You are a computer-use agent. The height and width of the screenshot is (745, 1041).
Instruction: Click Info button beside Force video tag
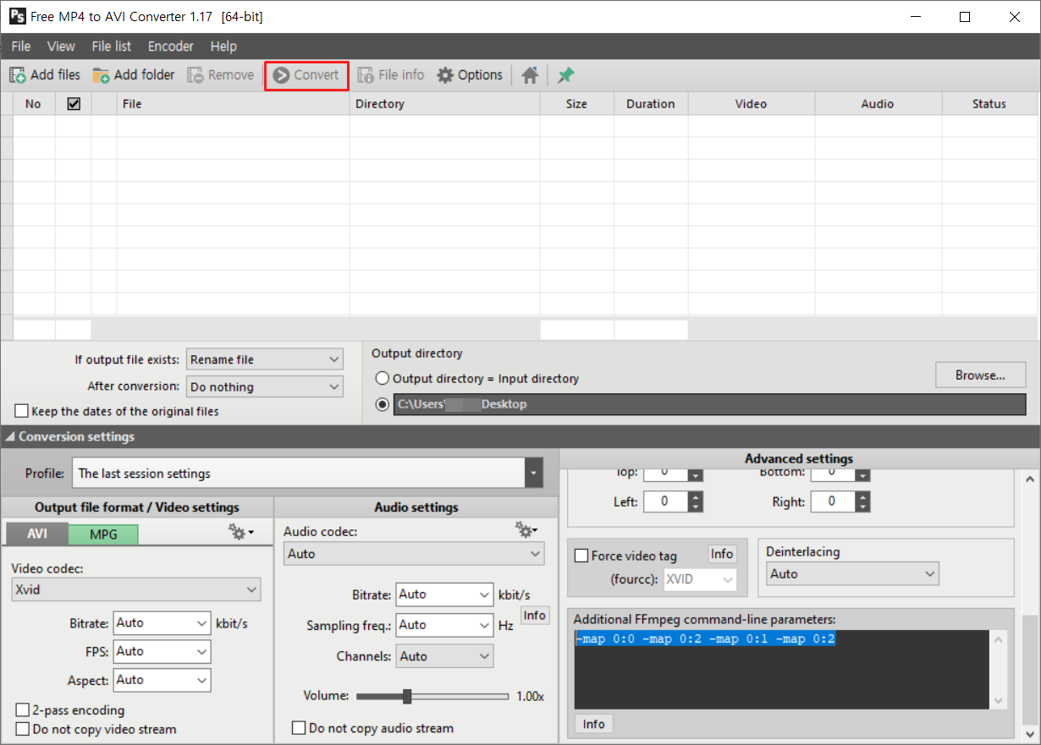tap(722, 554)
